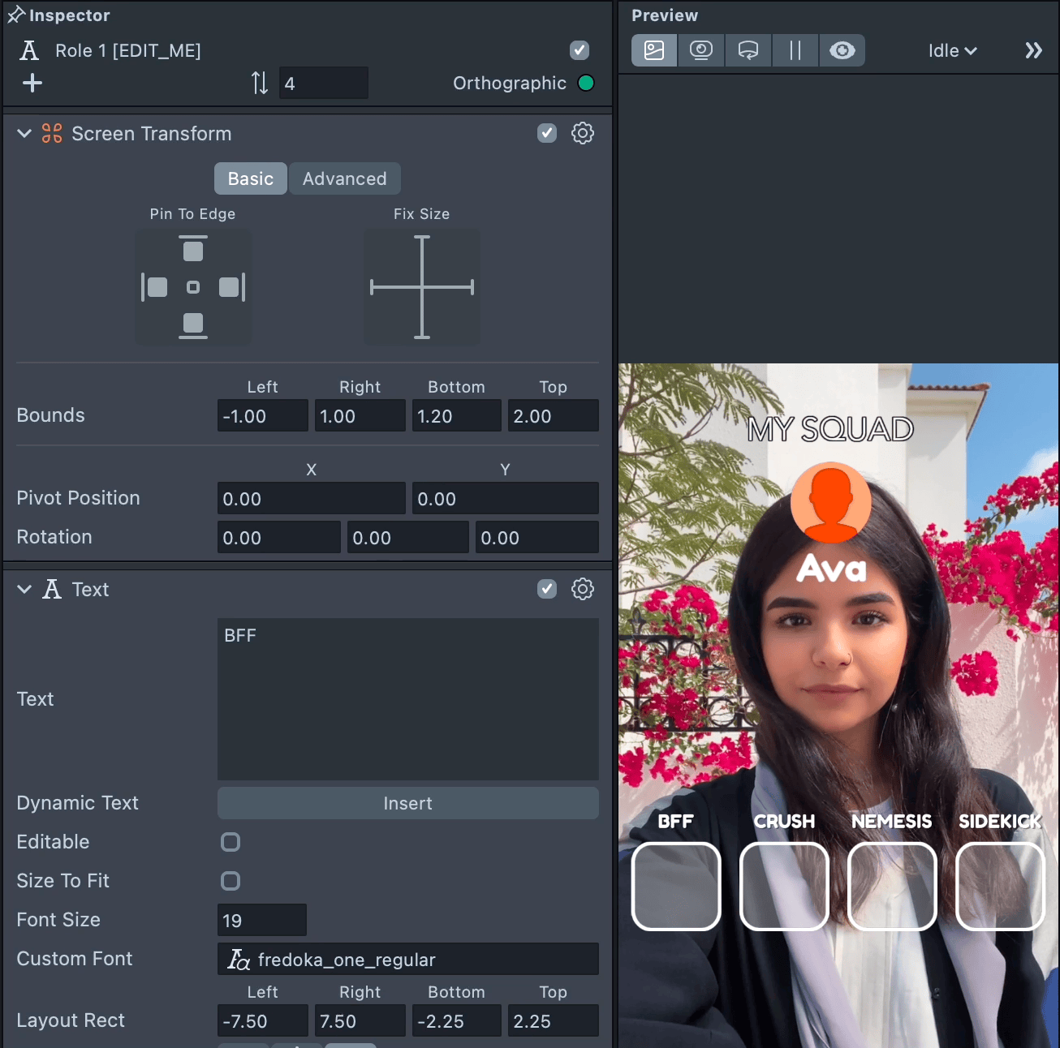The height and width of the screenshot is (1048, 1060).
Task: Select the Basic tab
Action: coord(250,178)
